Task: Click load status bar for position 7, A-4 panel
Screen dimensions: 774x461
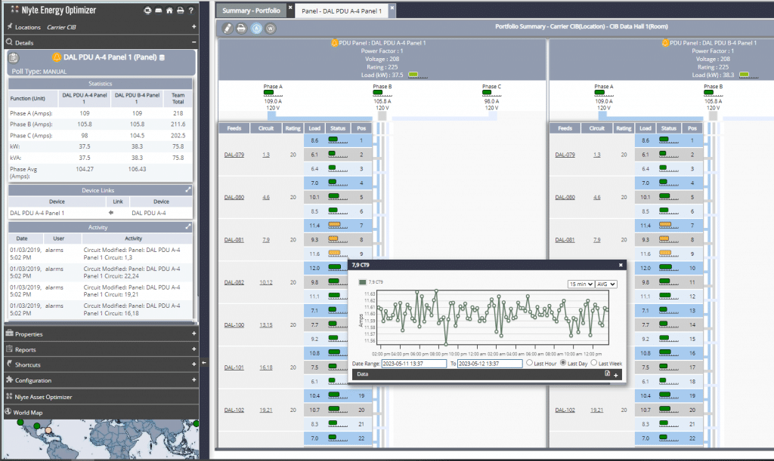Action: pyautogui.click(x=338, y=226)
